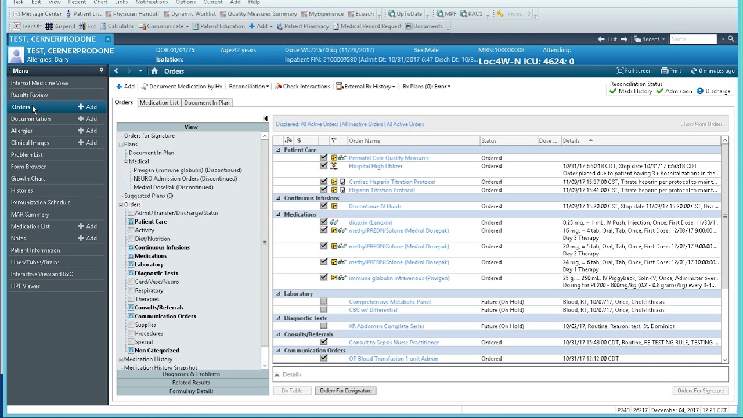Go to chart Home icon

click(x=154, y=71)
